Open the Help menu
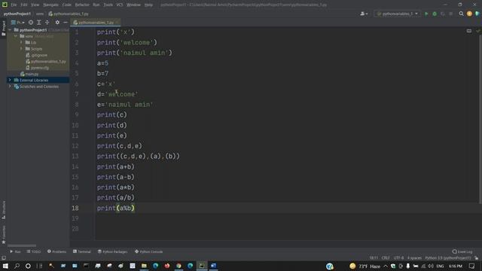This screenshot has width=482, height=271. coord(148,5)
